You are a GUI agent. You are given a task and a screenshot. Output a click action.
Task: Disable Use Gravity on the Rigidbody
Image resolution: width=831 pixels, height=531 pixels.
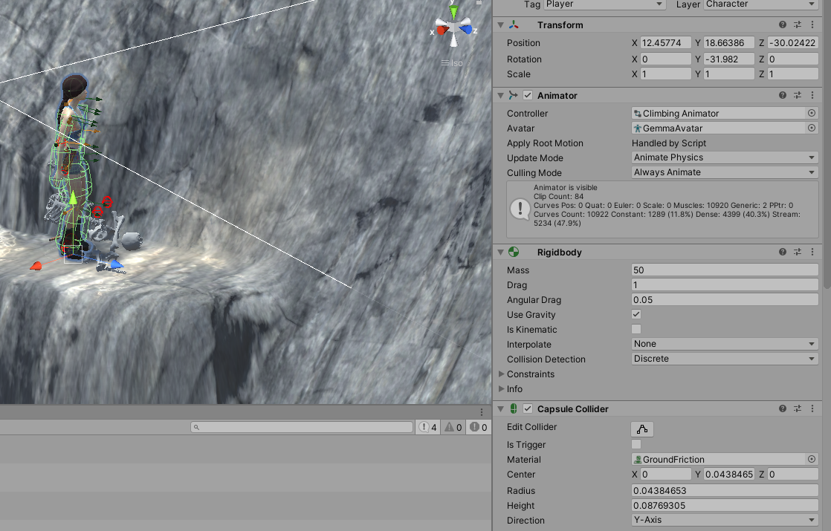(x=636, y=314)
